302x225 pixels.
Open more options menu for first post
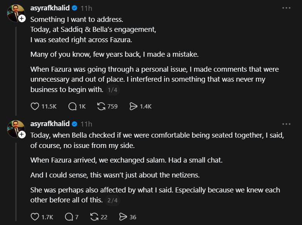[x=286, y=8]
